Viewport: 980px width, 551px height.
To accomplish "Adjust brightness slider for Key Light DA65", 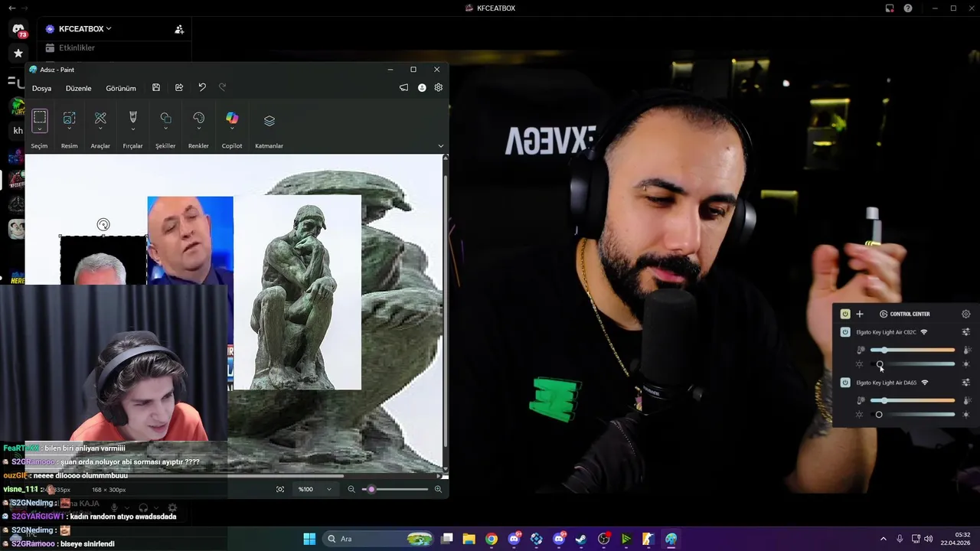I will (x=913, y=415).
